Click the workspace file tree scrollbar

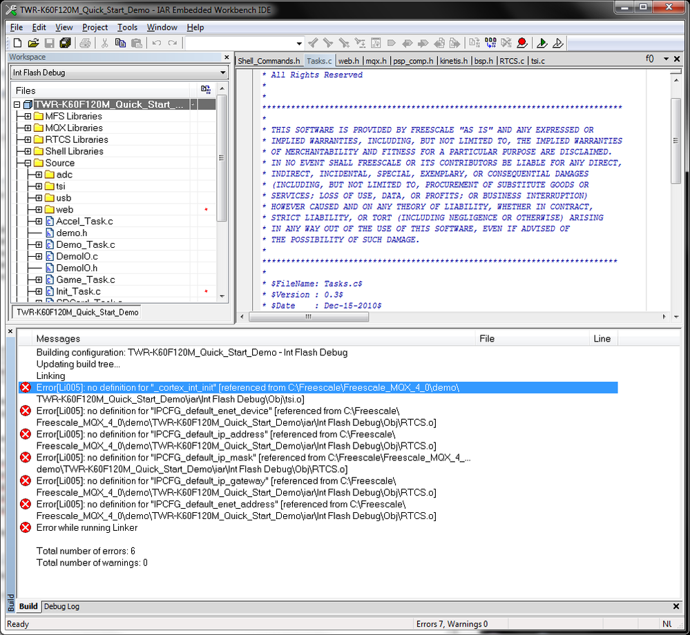222,158
